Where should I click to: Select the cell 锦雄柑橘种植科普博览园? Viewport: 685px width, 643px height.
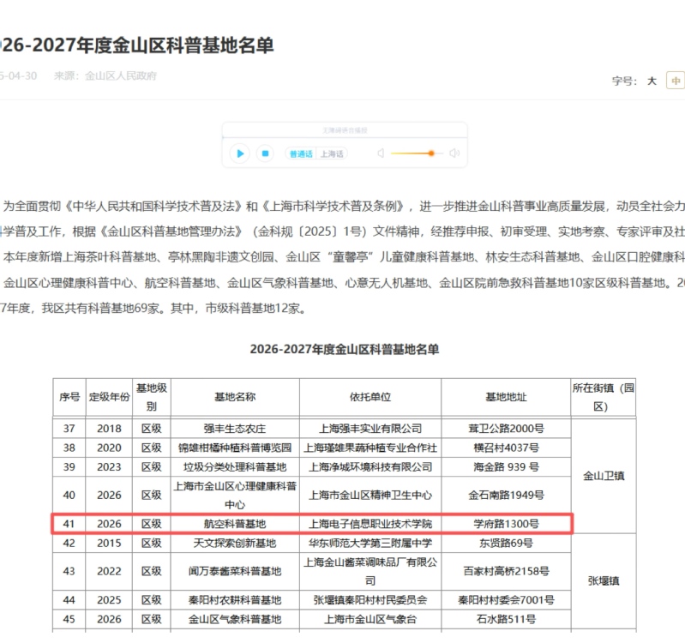(235, 448)
